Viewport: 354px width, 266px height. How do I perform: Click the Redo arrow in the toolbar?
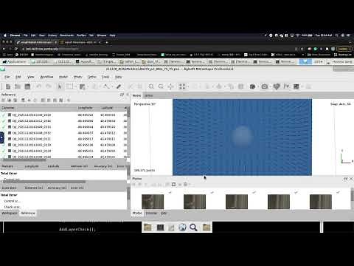[x=49, y=86]
